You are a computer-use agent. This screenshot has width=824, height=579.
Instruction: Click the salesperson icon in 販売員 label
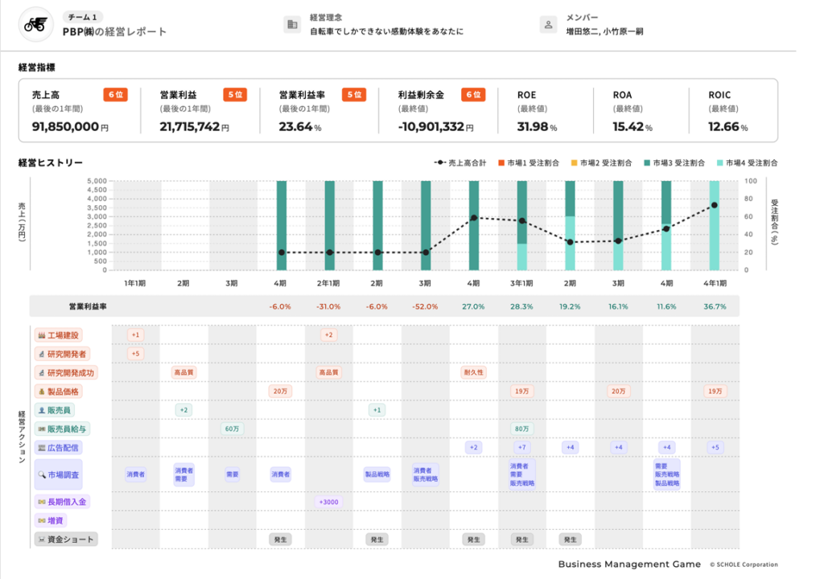pos(41,410)
